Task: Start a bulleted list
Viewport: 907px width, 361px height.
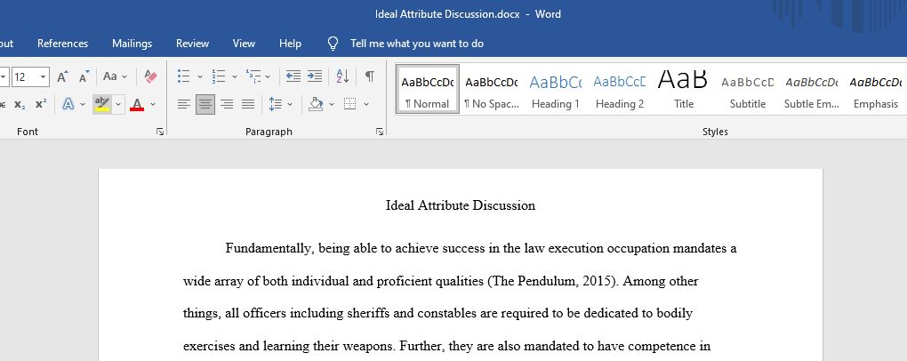Action: click(184, 76)
